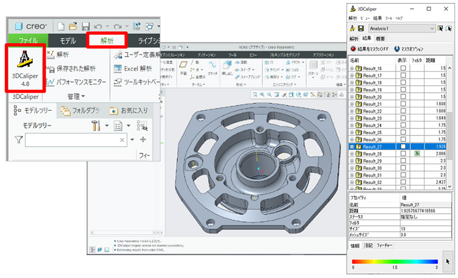Image resolution: width=458 pixels, height=278 pixels.
Task: Click the save floppy disk icon in Creo
Action: pos(86,26)
